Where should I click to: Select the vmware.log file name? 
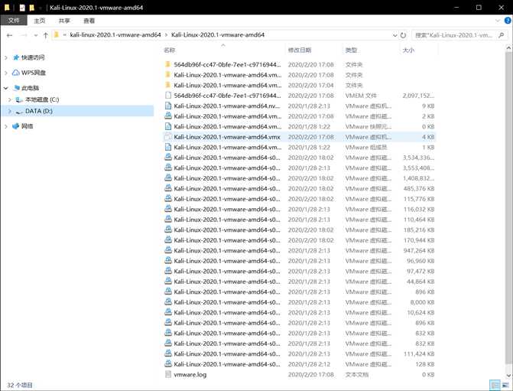(190, 374)
